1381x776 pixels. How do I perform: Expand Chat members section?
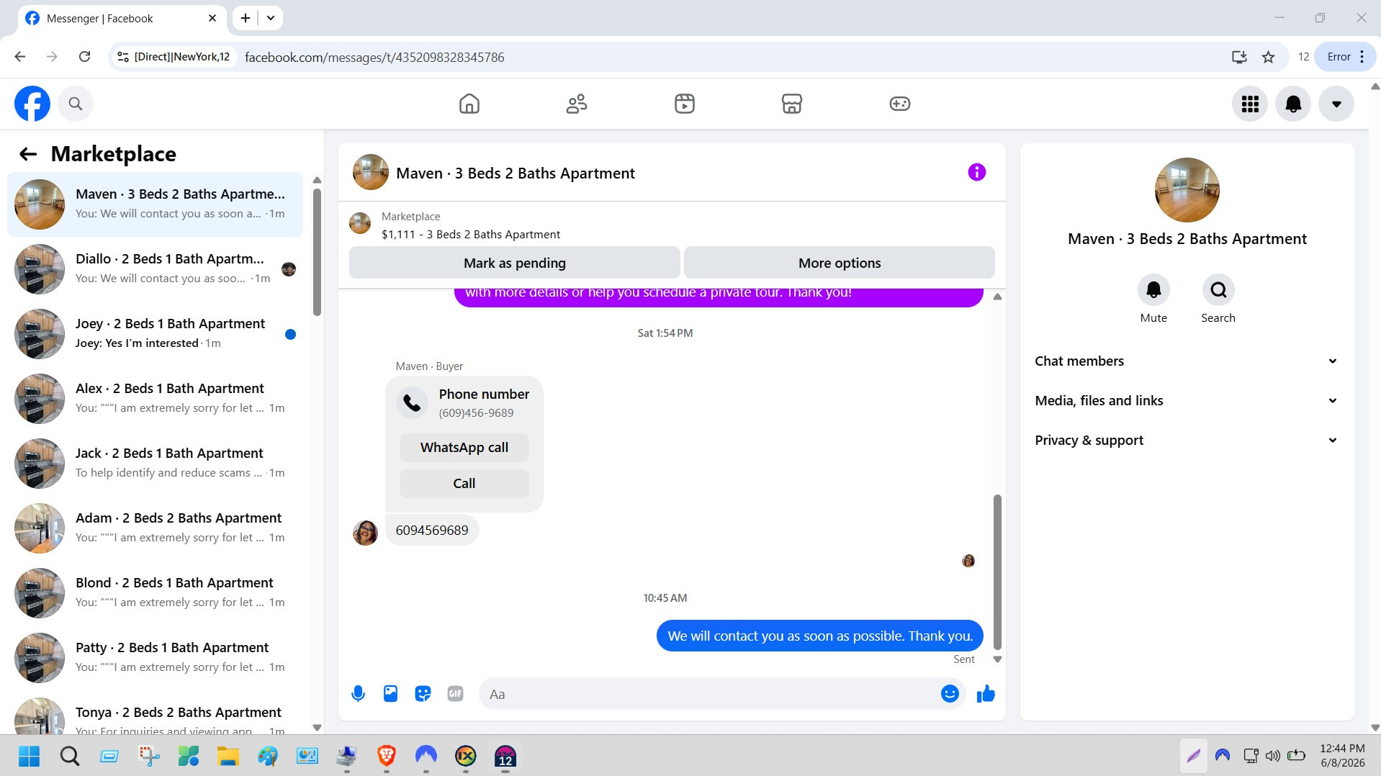click(1187, 361)
